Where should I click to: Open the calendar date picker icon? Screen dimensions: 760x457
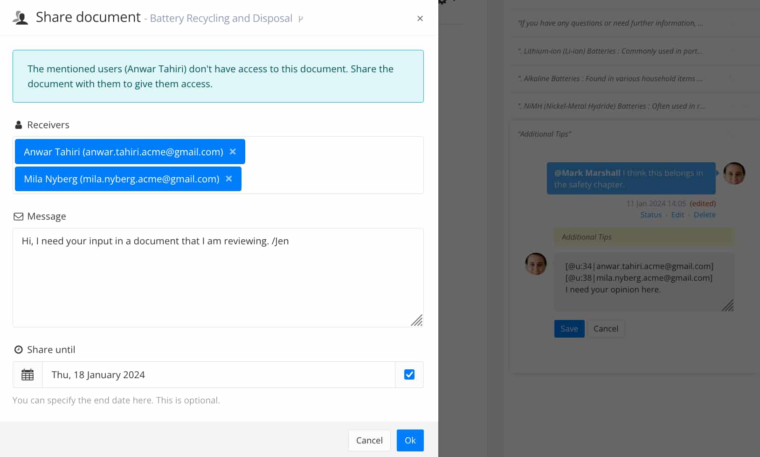(x=28, y=374)
